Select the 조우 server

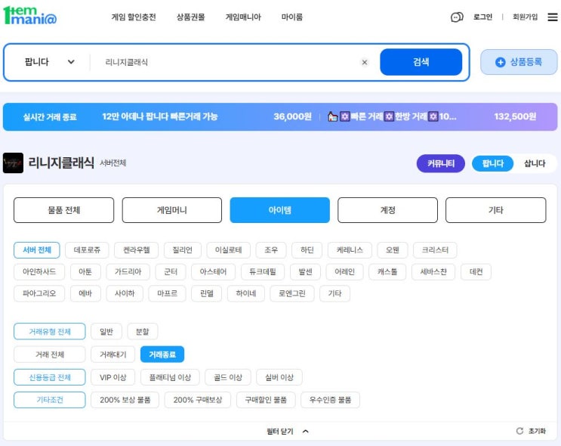tap(271, 250)
